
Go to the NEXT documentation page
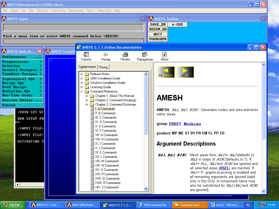185,72
